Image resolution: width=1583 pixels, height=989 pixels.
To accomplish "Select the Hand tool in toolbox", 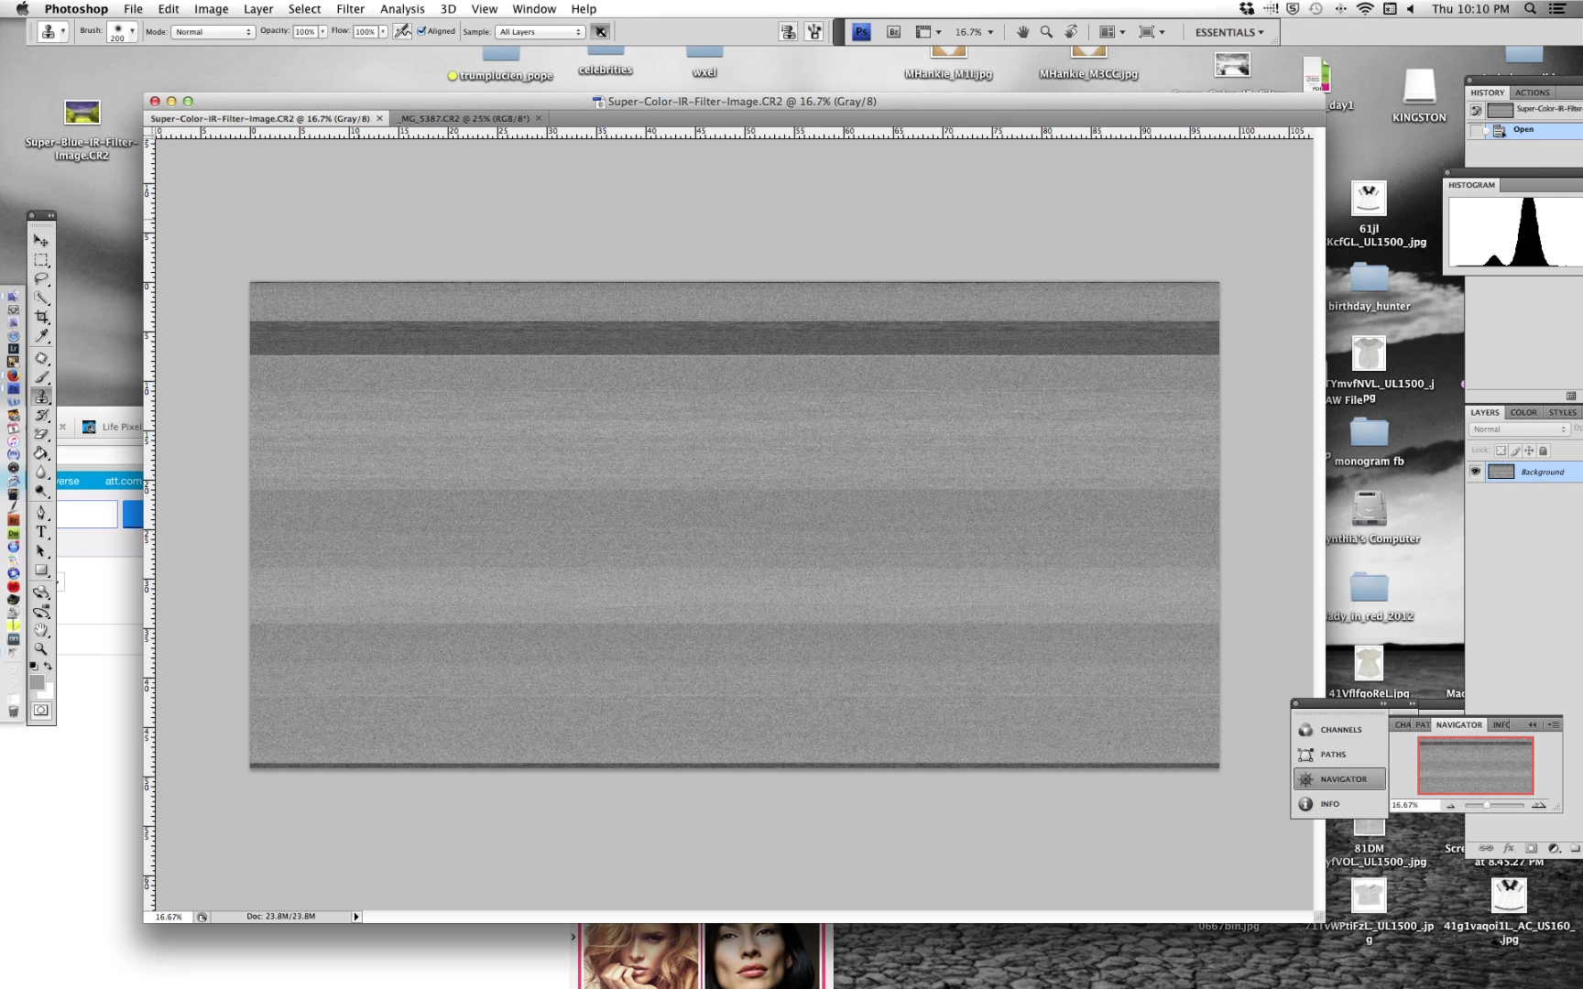I will (41, 630).
